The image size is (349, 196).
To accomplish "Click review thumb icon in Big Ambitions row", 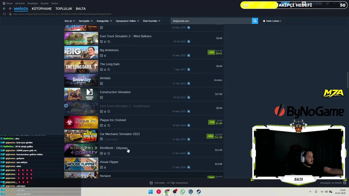I will tap(189, 56).
